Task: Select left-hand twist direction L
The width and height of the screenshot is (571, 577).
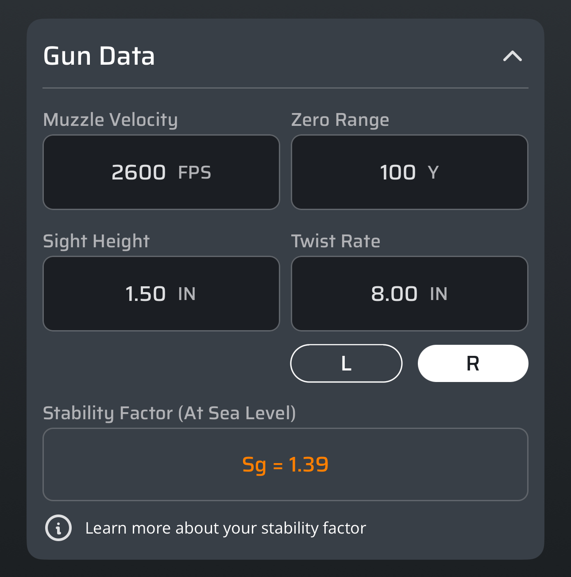Action: point(346,363)
